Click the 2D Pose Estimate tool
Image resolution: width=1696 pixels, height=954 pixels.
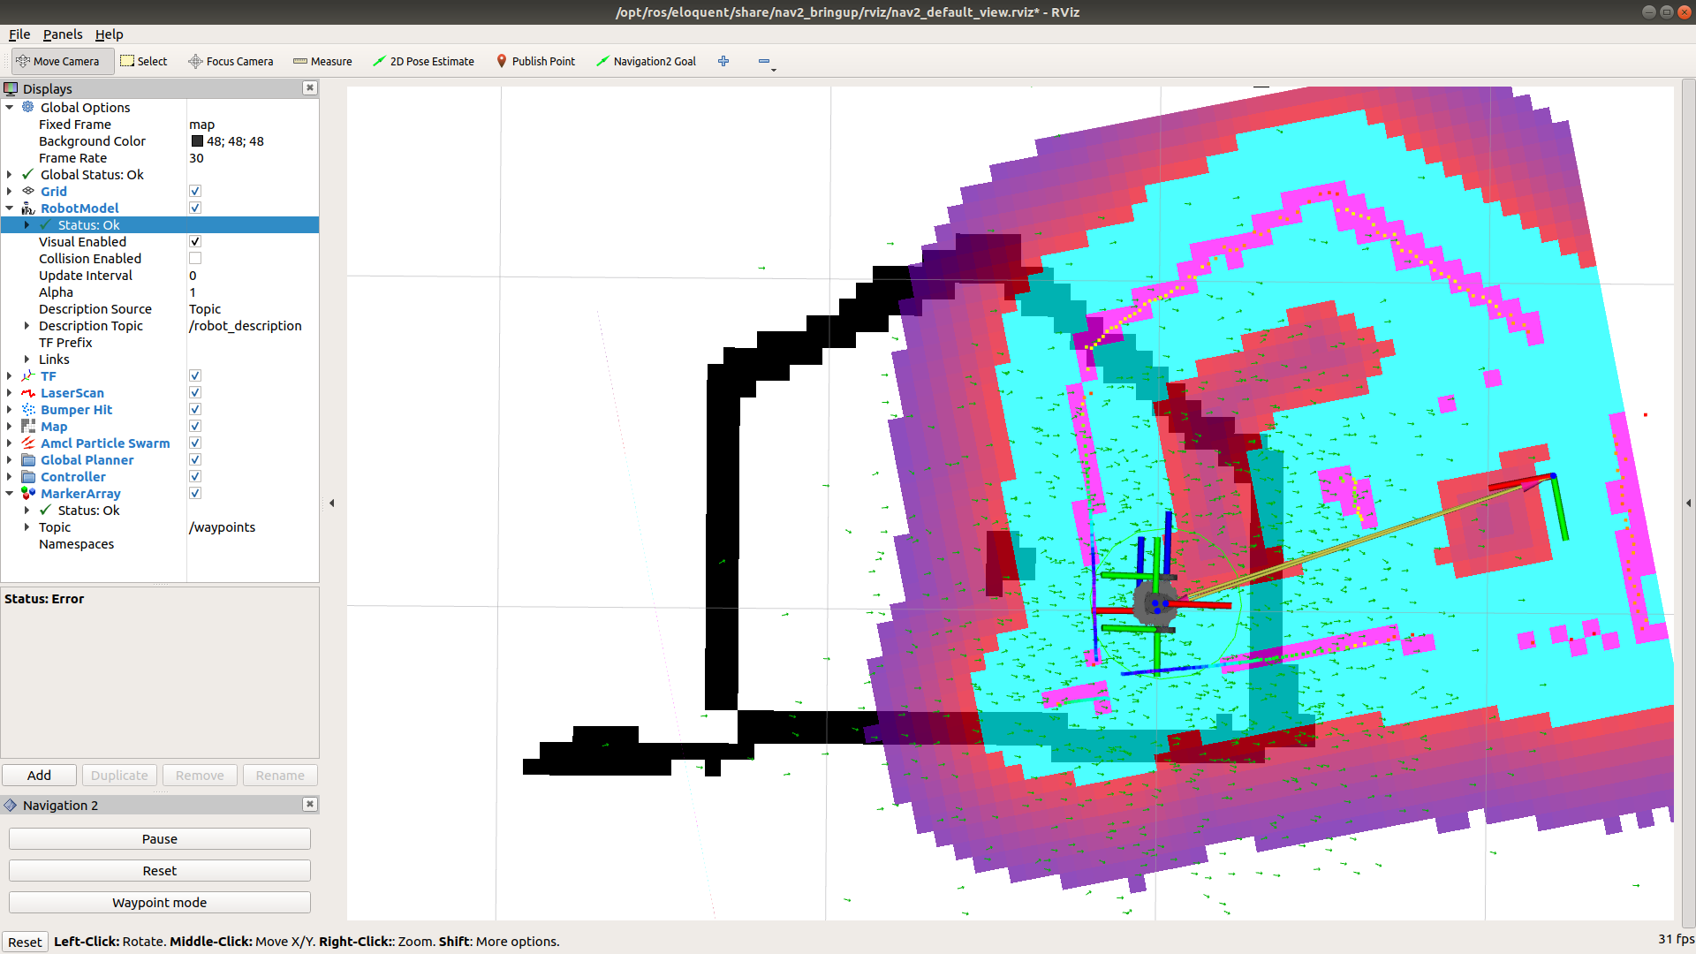(x=423, y=61)
